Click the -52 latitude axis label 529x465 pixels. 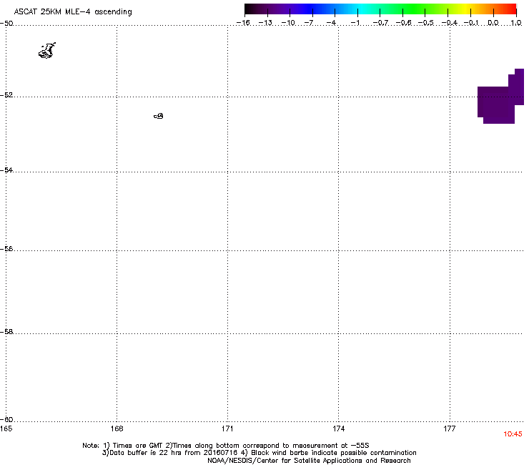[x=6, y=95]
